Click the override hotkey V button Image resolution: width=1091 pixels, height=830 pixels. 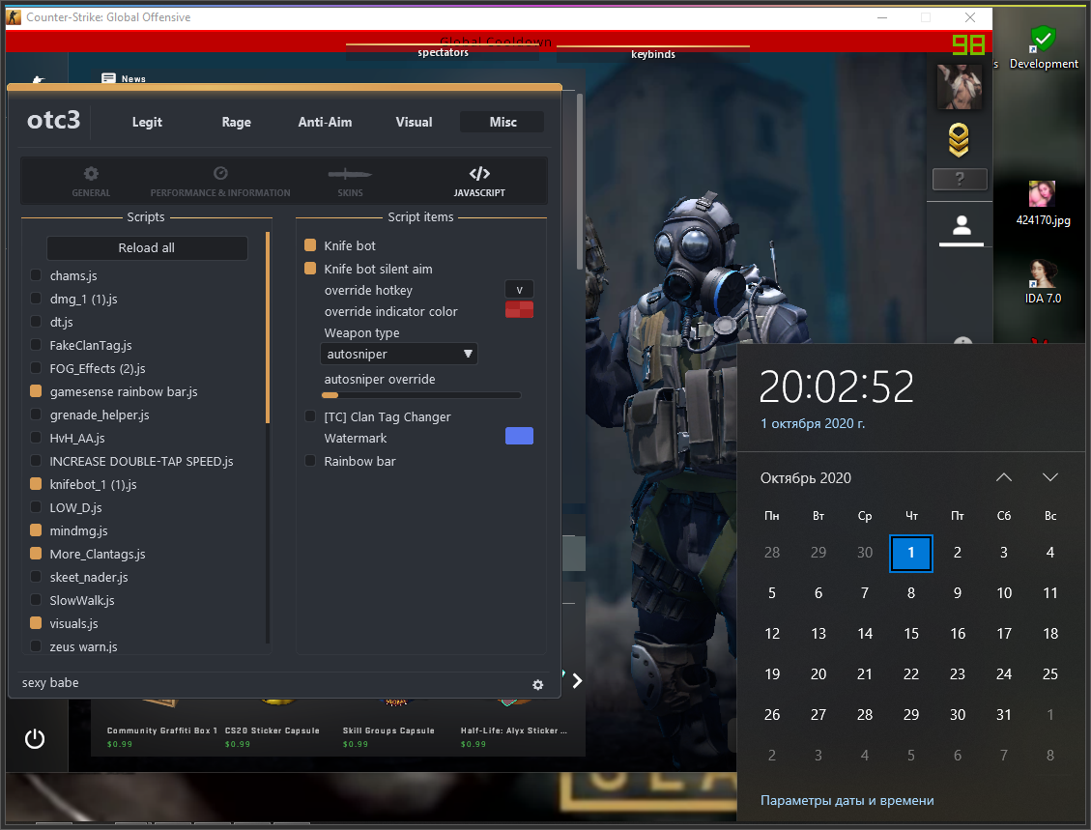point(519,290)
